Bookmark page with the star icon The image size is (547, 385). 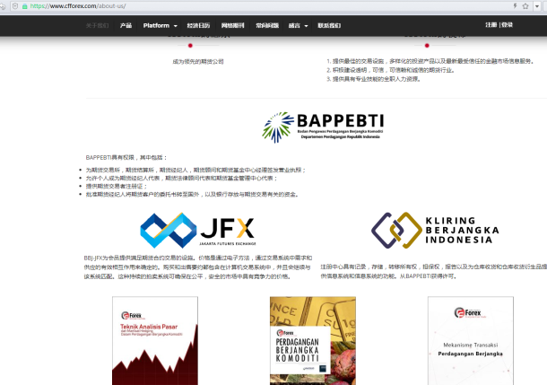pyautogui.click(x=525, y=6)
